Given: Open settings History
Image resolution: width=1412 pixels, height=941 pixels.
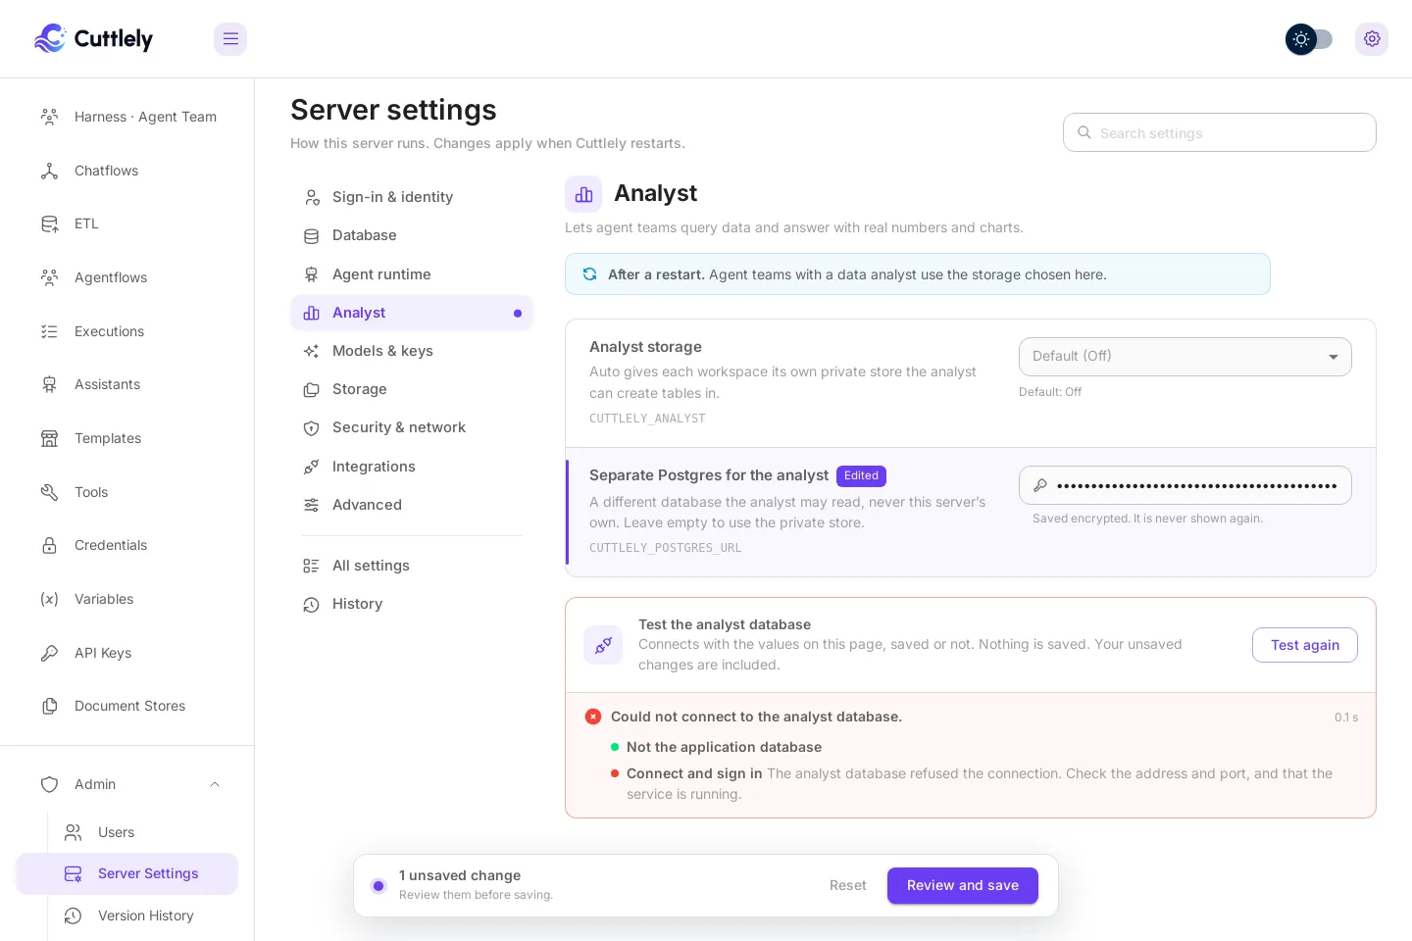Looking at the screenshot, I should click(412, 604).
